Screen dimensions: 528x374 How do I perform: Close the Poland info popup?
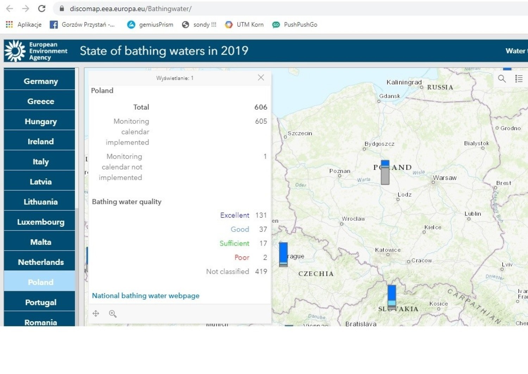click(261, 77)
